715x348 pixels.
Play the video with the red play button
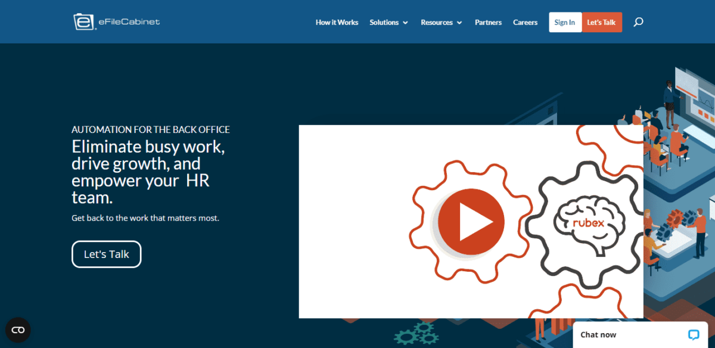pyautogui.click(x=471, y=222)
